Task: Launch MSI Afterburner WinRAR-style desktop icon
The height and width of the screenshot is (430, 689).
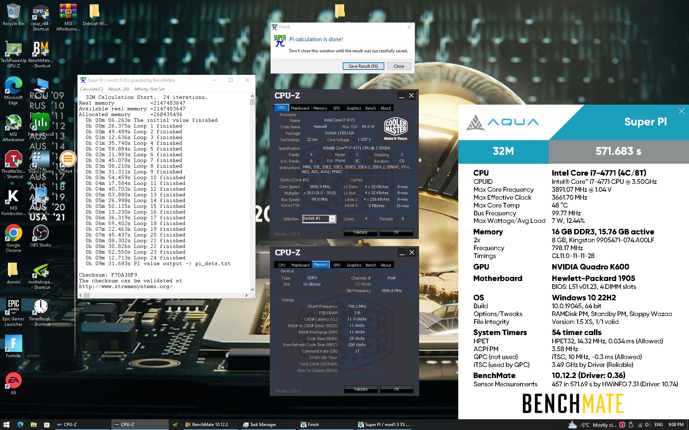Action: [68, 17]
